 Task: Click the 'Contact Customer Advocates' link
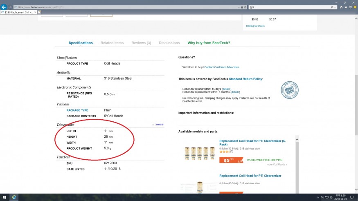coord(222,67)
